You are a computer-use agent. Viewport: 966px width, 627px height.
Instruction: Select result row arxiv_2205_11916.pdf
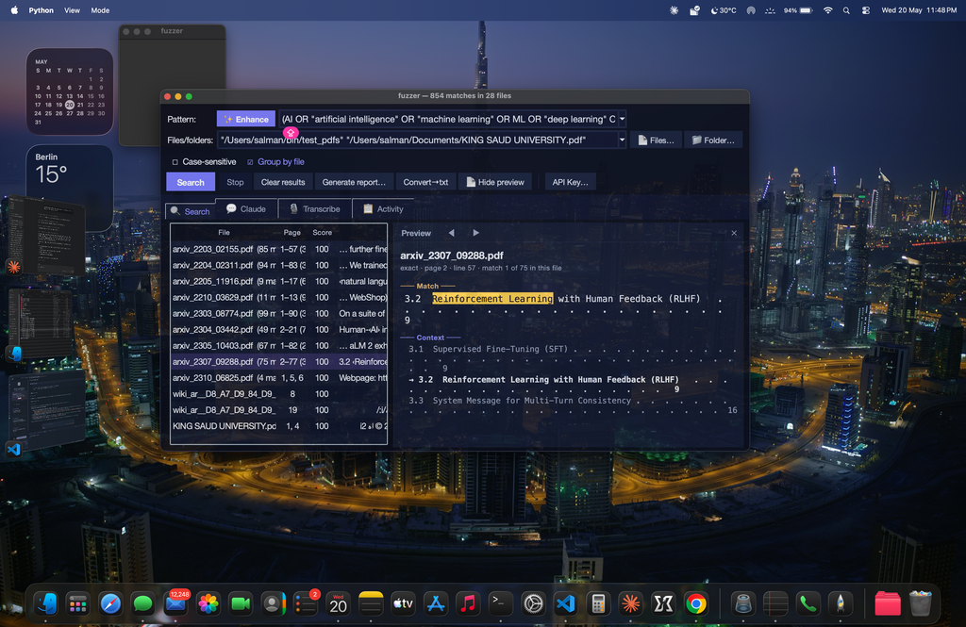pyautogui.click(x=279, y=281)
